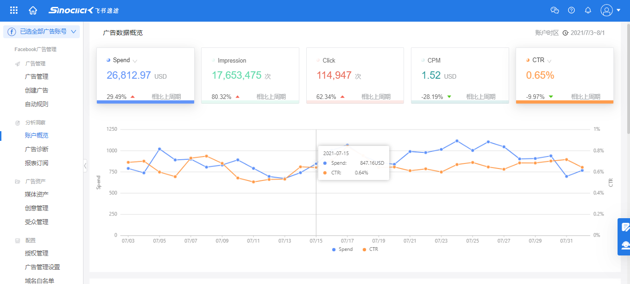Image resolution: width=630 pixels, height=284 pixels.
Task: Open the Spend metric dropdown arrow
Action: pyautogui.click(x=135, y=61)
